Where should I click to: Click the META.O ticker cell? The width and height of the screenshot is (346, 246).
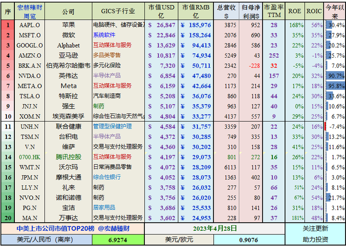click(x=30, y=86)
